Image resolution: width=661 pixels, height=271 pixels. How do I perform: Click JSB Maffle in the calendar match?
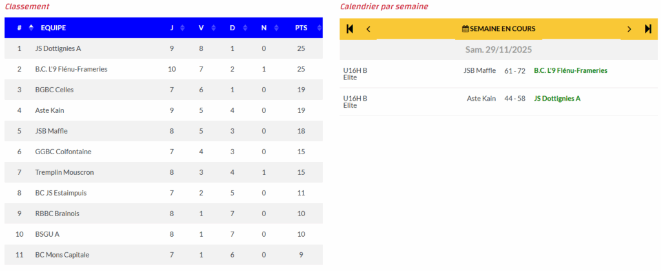480,71
